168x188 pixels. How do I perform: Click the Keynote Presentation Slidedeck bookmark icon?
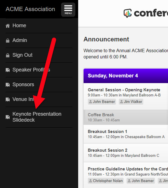8,117
